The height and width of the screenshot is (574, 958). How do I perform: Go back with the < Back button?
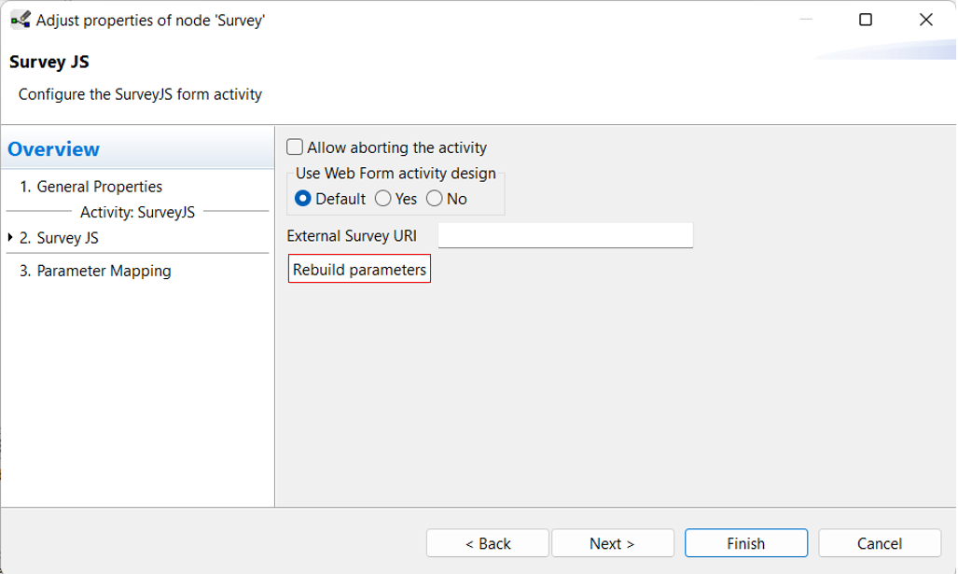point(488,543)
